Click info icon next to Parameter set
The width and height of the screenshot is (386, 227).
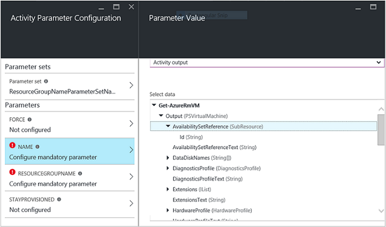coord(46,82)
